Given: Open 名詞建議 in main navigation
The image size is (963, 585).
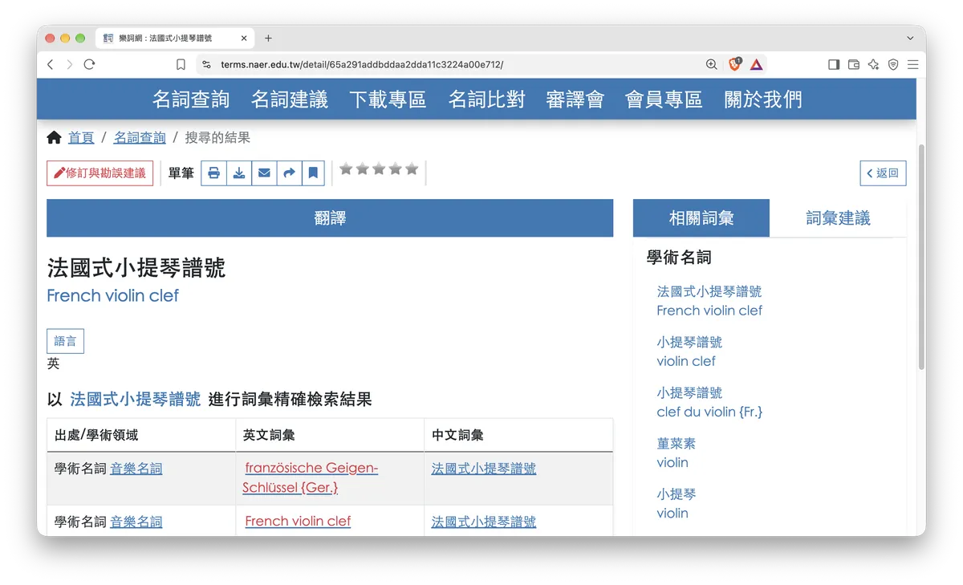Looking at the screenshot, I should coord(290,100).
